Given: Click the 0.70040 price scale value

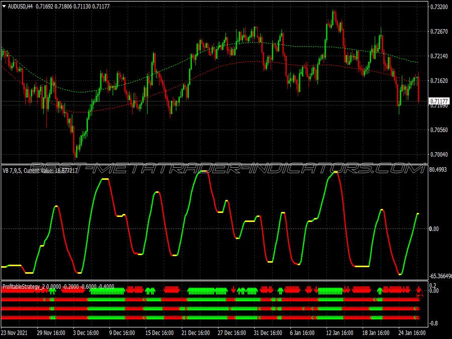Looking at the screenshot, I should pyautogui.click(x=439, y=155).
